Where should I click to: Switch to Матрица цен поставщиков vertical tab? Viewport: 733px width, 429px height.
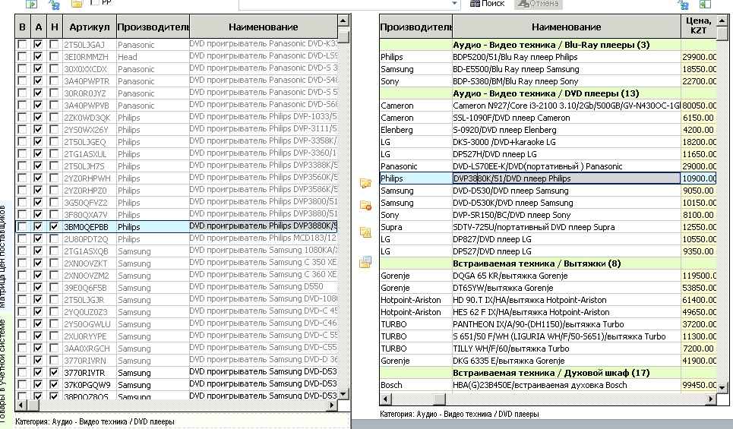coord(4,256)
